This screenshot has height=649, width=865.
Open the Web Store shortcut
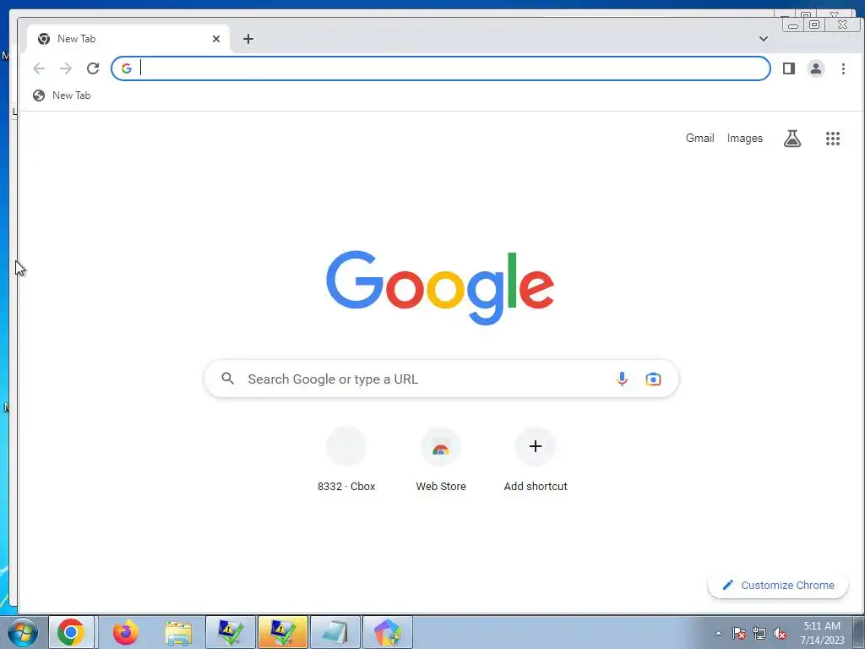[441, 459]
